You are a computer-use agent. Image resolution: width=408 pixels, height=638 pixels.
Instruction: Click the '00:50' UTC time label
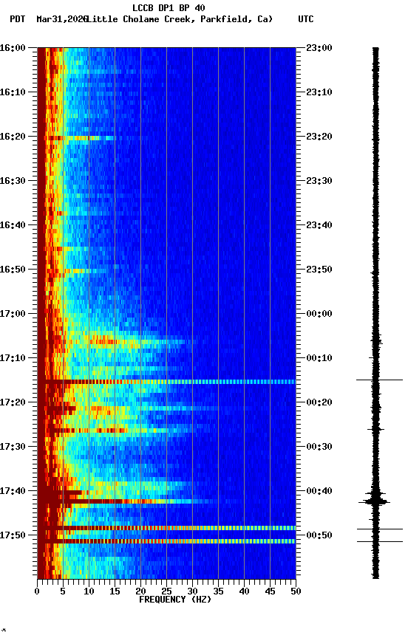click(319, 535)
